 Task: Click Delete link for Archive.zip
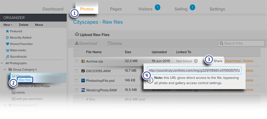click(248, 61)
